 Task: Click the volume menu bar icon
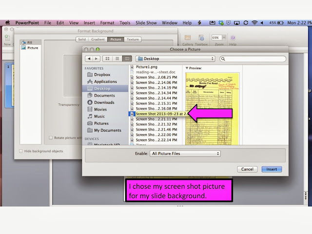click(x=262, y=23)
